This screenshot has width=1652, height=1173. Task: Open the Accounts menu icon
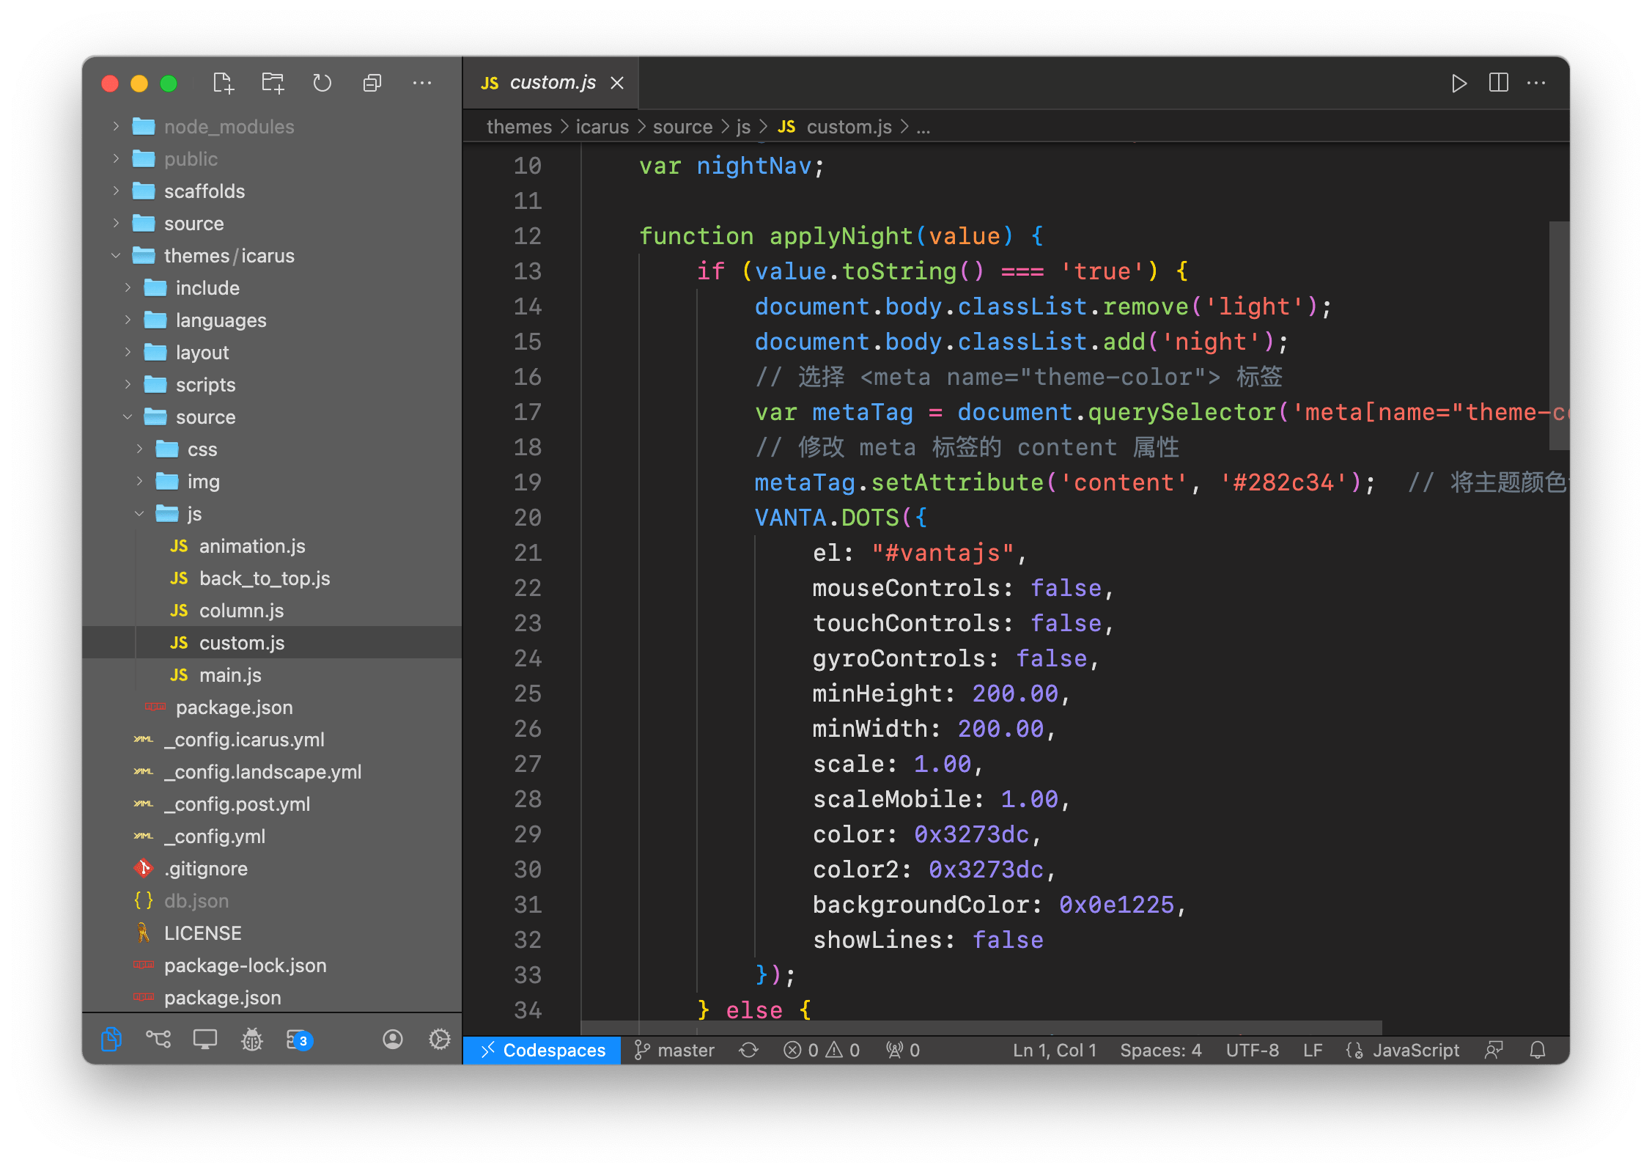(393, 1039)
